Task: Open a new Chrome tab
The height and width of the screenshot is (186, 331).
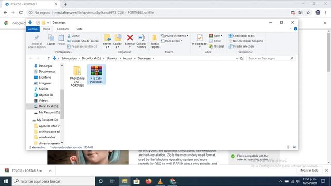Action: (65, 4)
